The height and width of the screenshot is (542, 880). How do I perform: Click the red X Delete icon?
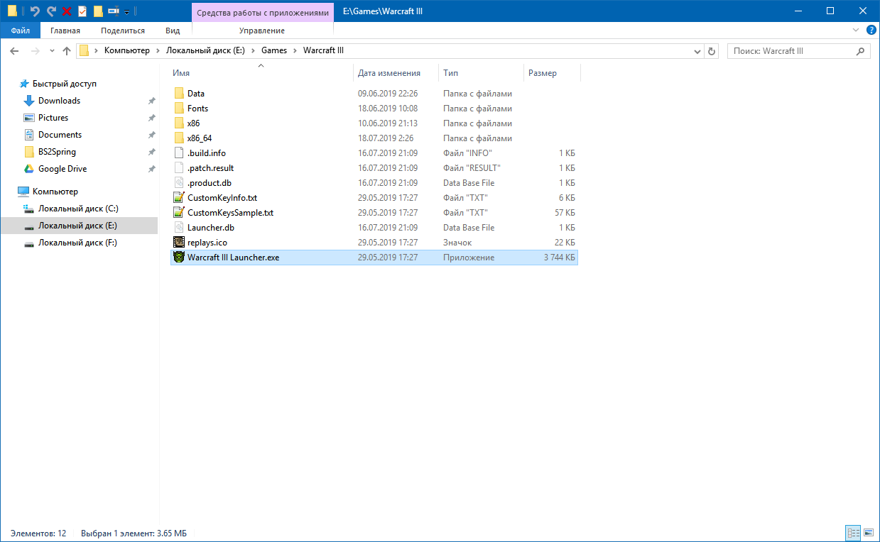point(67,11)
